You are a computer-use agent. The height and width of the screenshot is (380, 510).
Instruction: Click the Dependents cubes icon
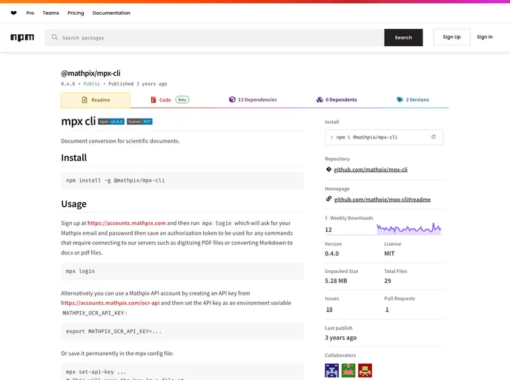[x=319, y=99]
